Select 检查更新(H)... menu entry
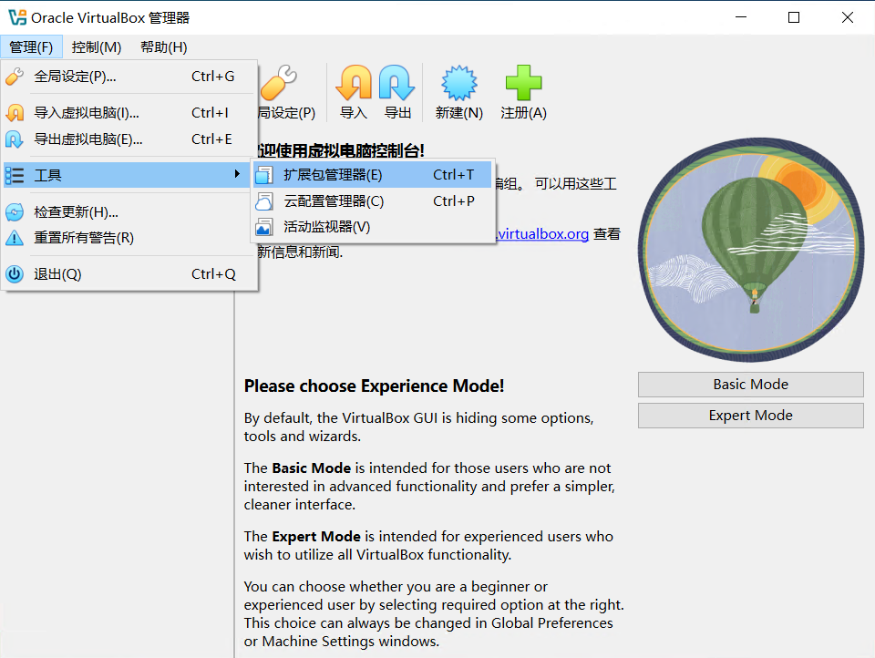 (129, 212)
